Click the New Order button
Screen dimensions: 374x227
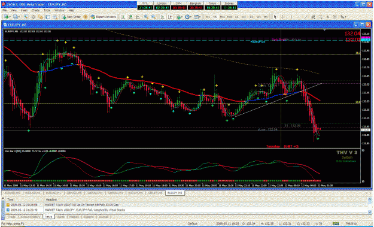point(72,17)
